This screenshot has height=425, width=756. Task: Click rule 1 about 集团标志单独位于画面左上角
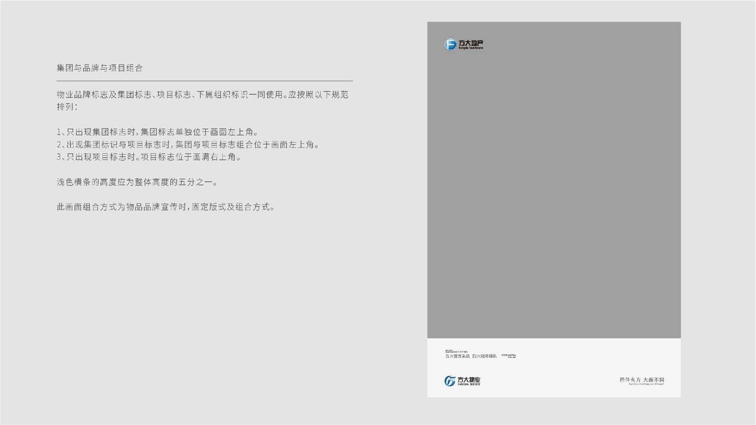[x=158, y=132]
